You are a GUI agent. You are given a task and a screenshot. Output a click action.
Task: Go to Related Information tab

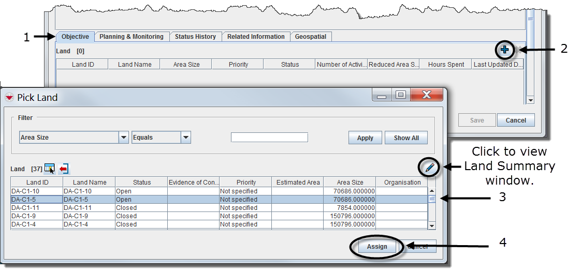[x=256, y=37]
